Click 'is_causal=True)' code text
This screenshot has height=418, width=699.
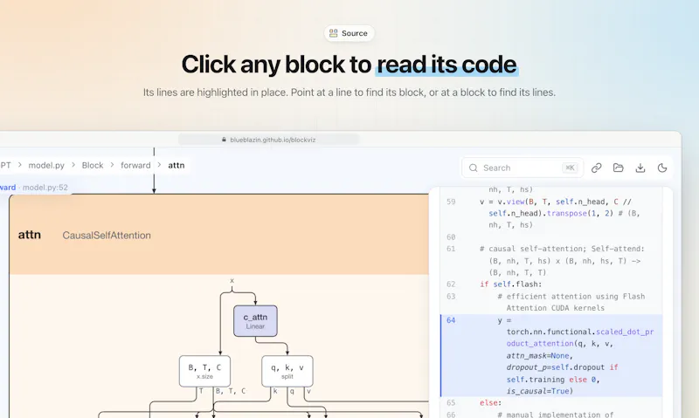(539, 391)
